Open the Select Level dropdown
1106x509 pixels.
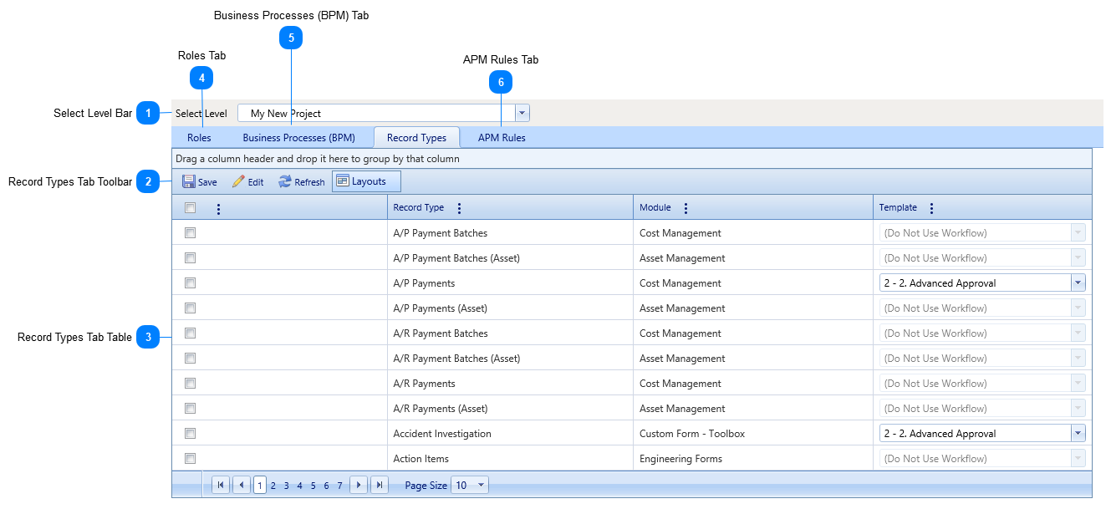pos(521,112)
